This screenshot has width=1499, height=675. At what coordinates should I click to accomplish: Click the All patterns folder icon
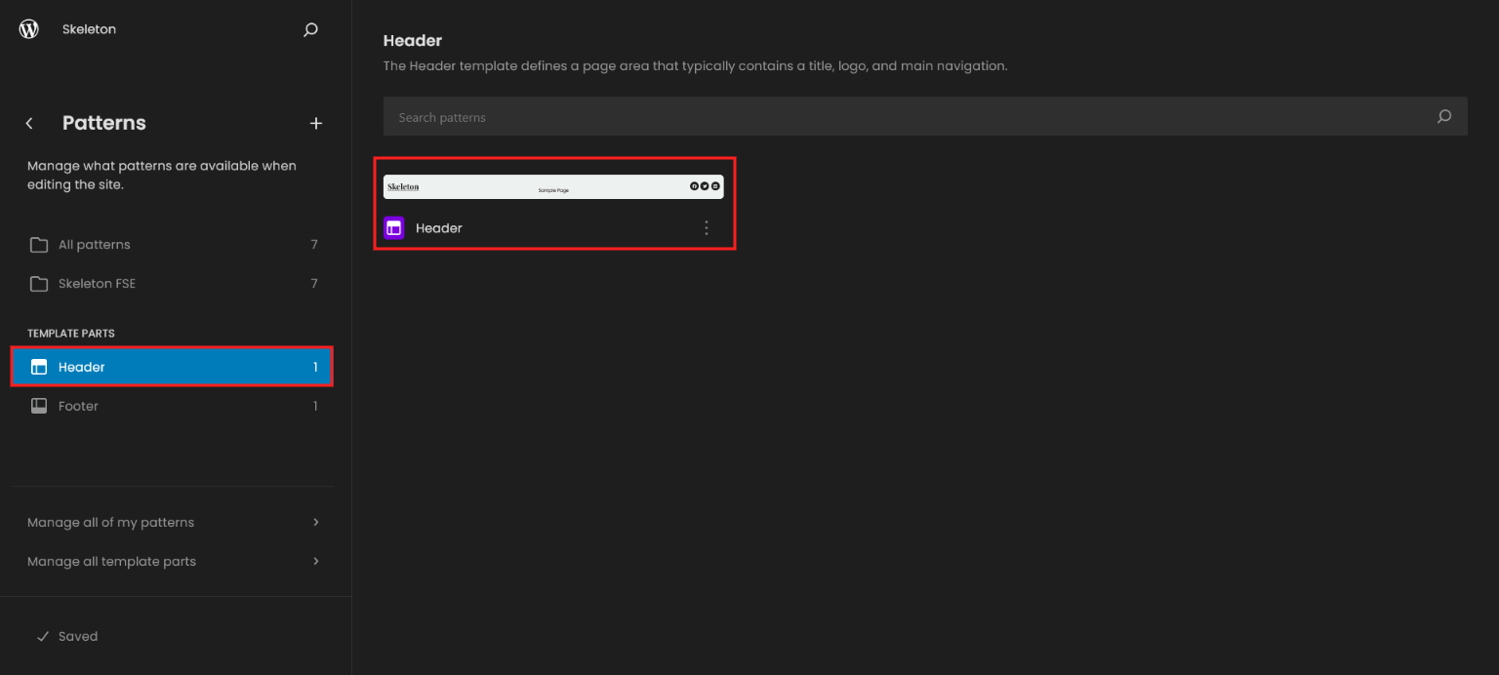[x=39, y=245]
